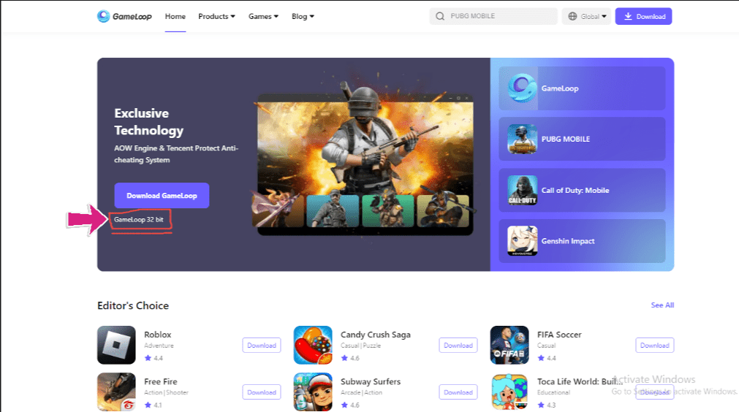
Task: Click the search magnifier icon
Action: click(x=440, y=17)
